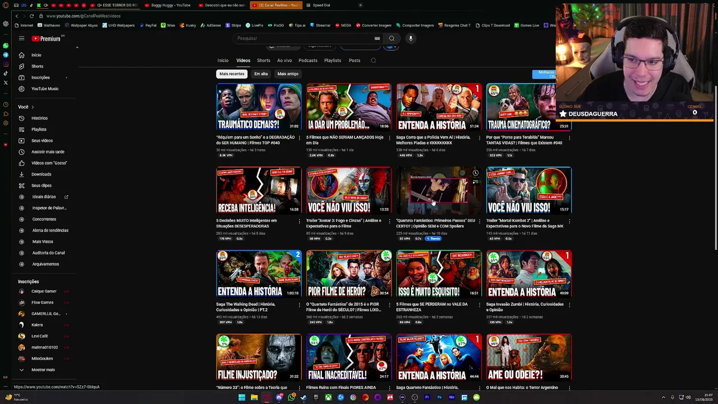
Task: Open Speed Dial browser tab
Action: 321,5
